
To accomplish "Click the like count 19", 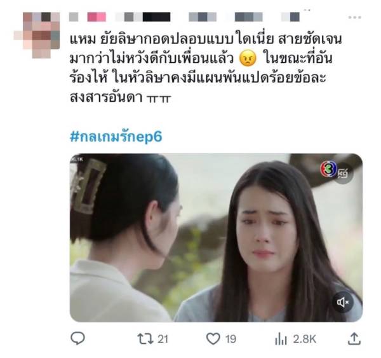I will pos(231,339).
